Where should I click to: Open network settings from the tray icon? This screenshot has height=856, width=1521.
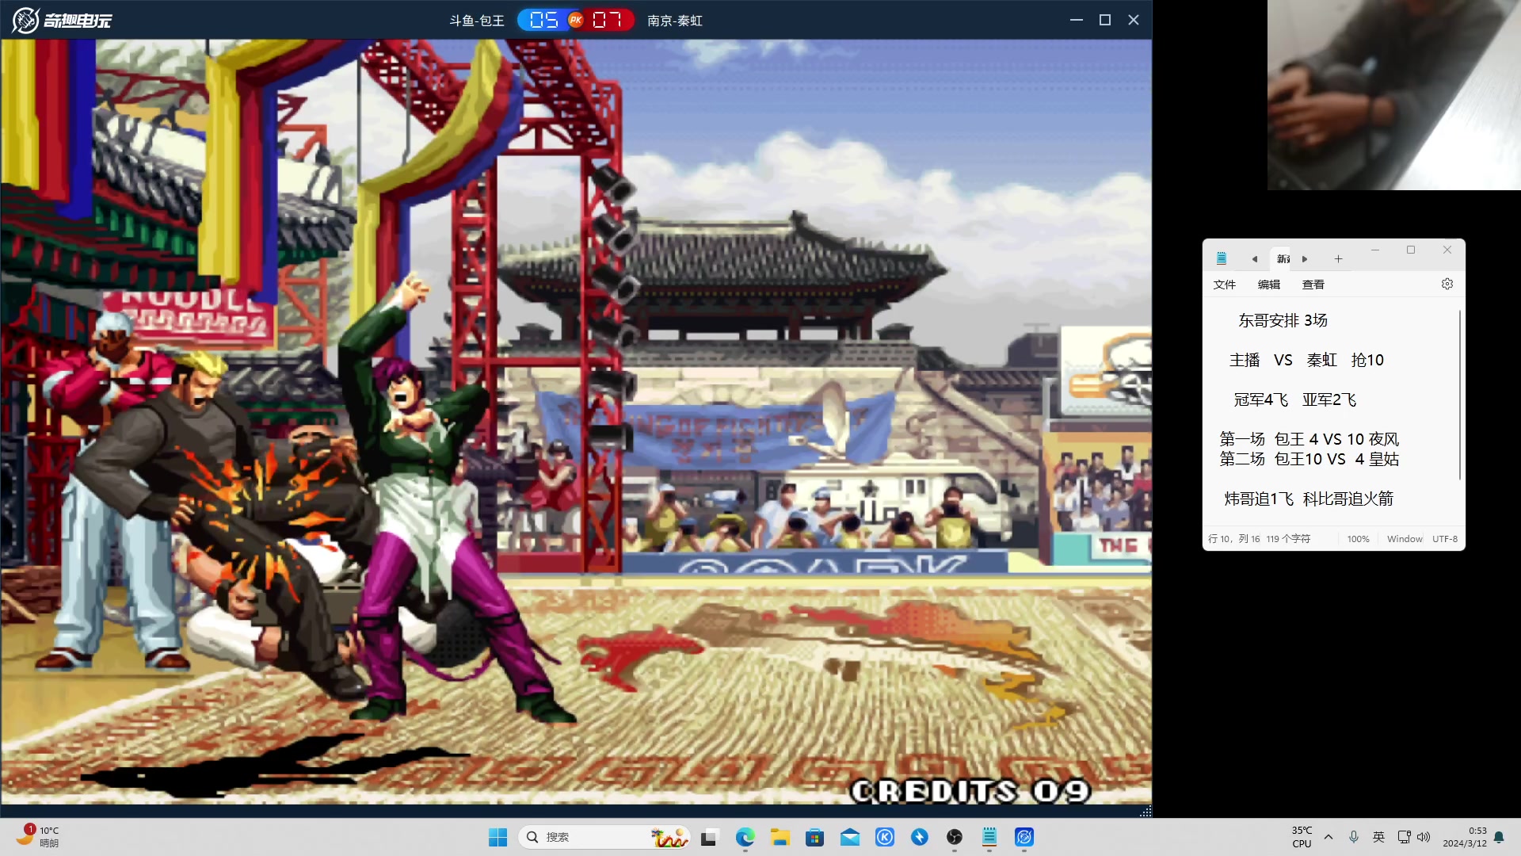point(1404,837)
